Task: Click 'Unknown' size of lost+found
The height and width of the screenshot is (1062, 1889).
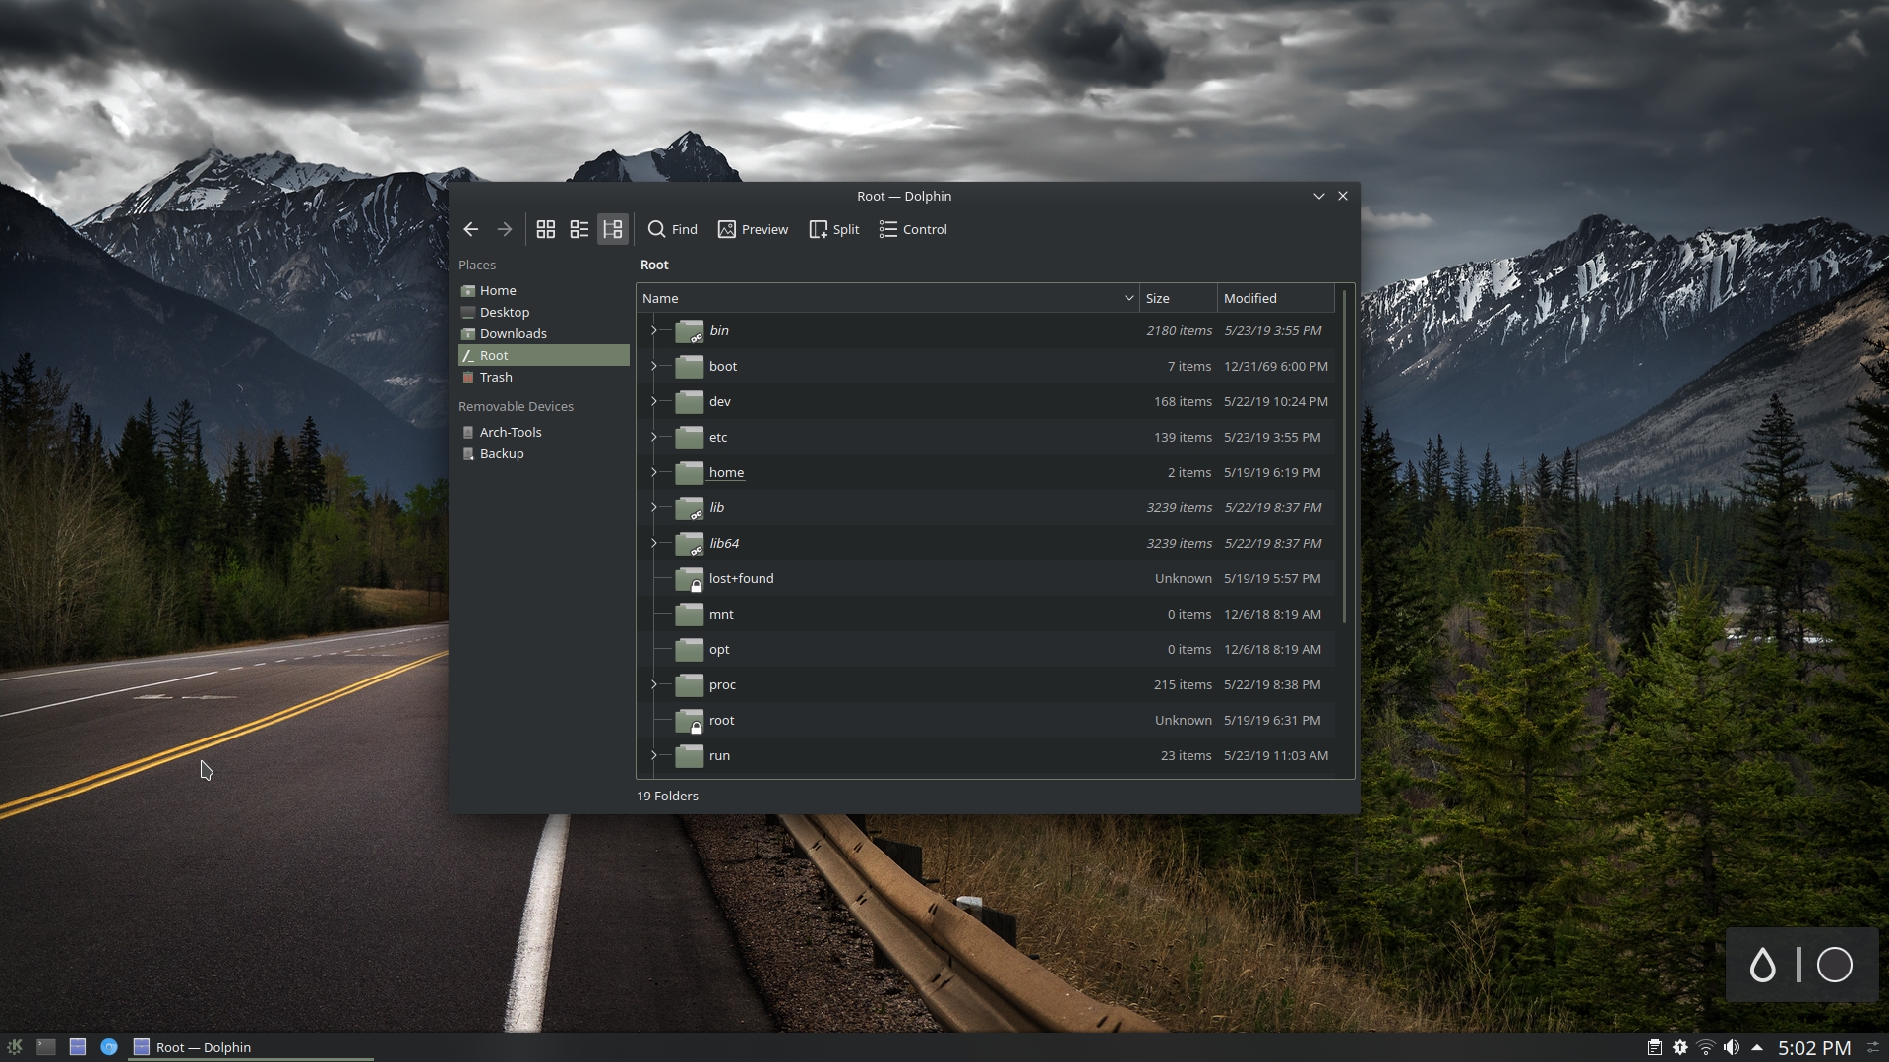Action: [1183, 578]
